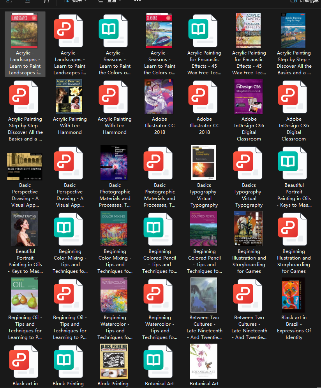Select Basic Perspective Drawing red PDF icon
This screenshot has height=388, width=321.
(x=68, y=163)
